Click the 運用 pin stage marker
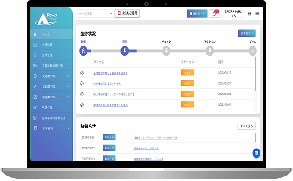Image resolution: width=293 pixels, height=181 pixels. coord(125,51)
